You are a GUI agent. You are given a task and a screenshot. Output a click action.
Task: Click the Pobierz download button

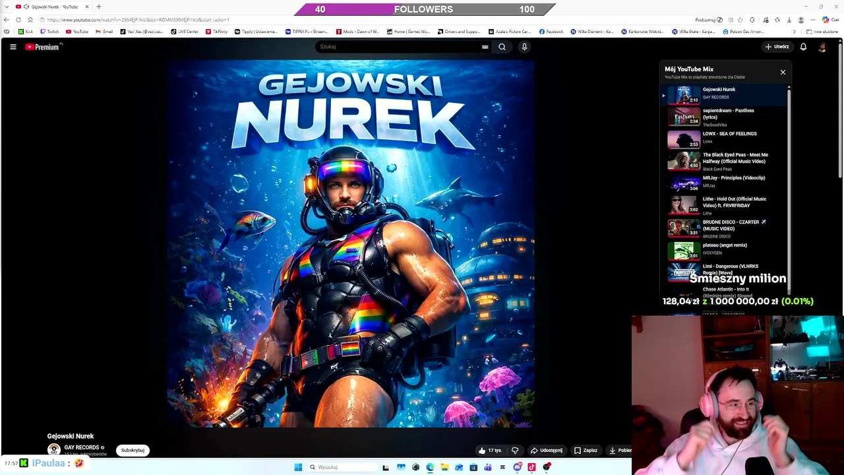[619, 451]
